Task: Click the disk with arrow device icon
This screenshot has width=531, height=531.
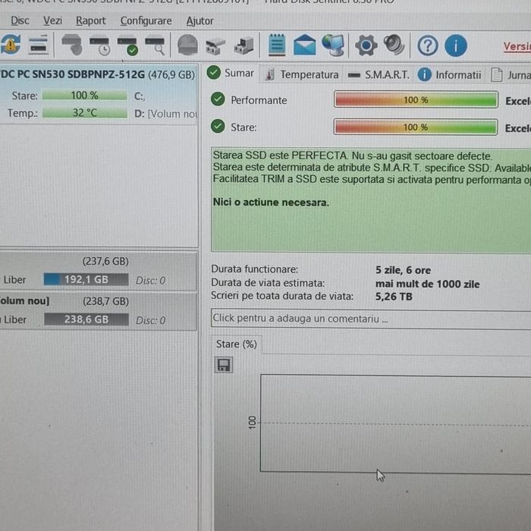Action: tap(244, 46)
